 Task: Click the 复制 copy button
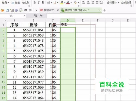pos(16,2)
